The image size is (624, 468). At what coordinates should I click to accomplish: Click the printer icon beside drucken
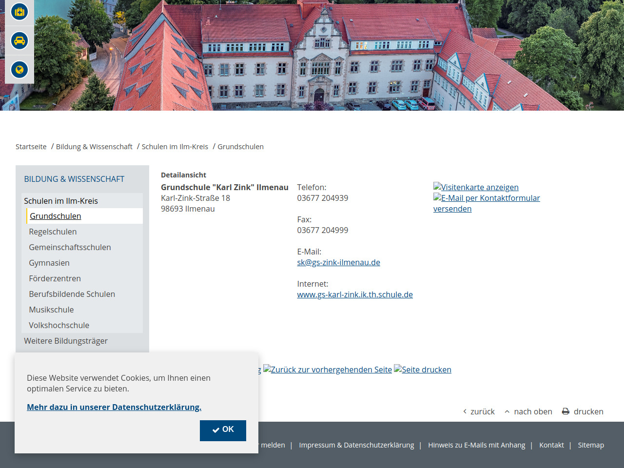[x=565, y=411]
